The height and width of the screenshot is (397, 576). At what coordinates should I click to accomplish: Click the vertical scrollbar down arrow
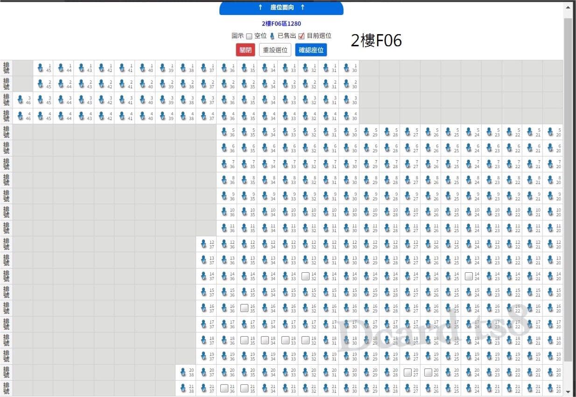tap(568, 391)
